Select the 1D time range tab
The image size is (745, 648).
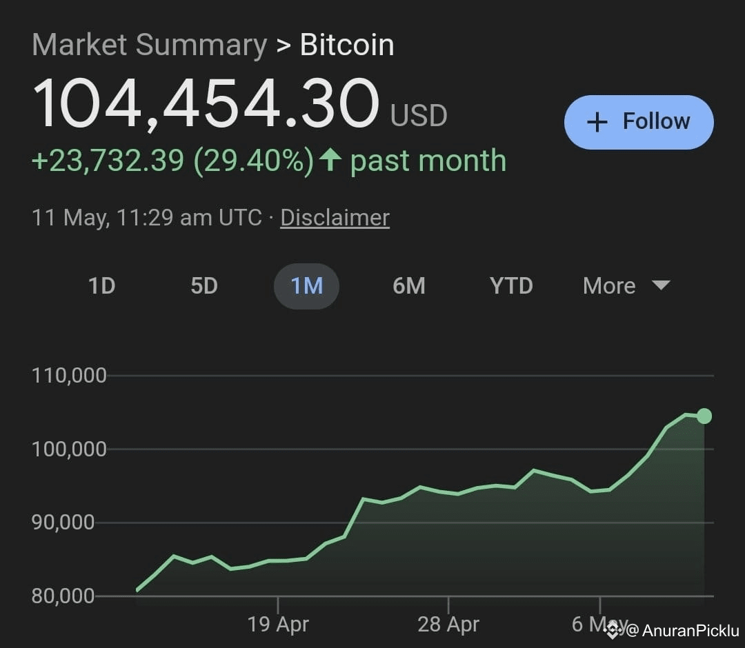101,286
